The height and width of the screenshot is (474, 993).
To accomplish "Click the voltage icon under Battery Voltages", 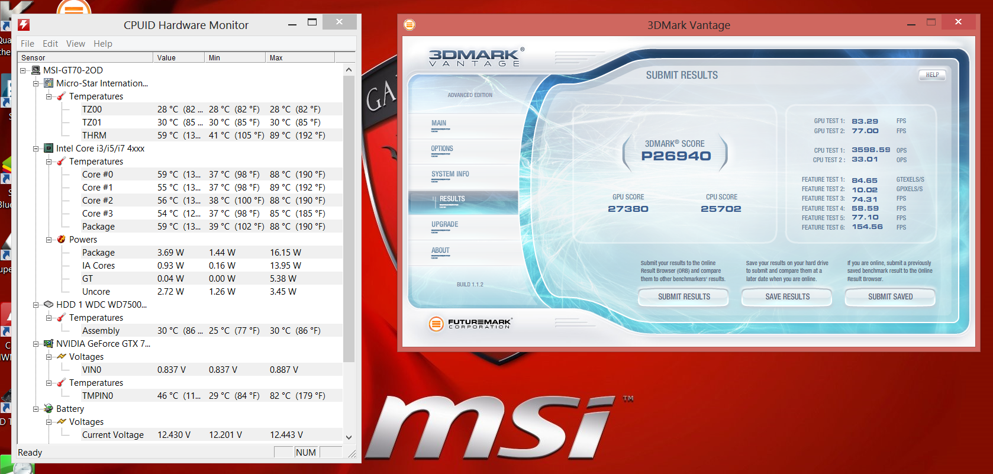I will (x=62, y=422).
